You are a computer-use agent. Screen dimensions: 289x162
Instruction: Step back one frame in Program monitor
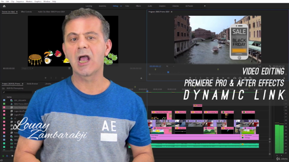pyautogui.click(x=213, y=78)
